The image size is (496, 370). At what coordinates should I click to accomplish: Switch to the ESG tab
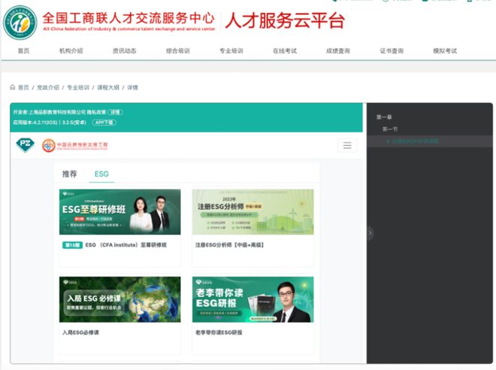[x=101, y=174]
